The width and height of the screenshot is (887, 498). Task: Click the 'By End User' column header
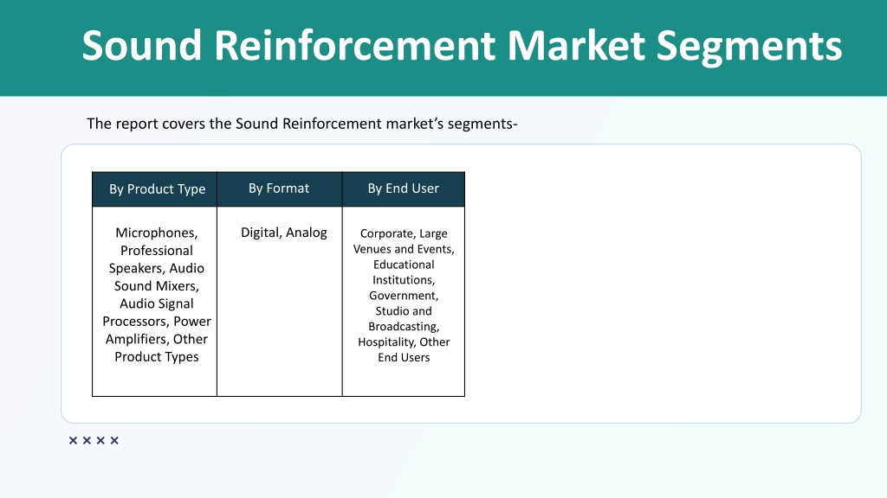pos(404,189)
